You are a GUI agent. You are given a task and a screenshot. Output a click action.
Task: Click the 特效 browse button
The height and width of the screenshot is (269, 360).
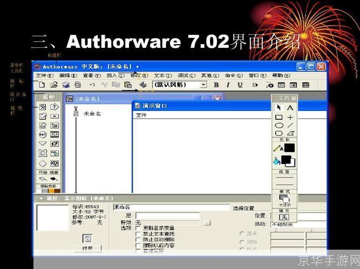(207, 223)
